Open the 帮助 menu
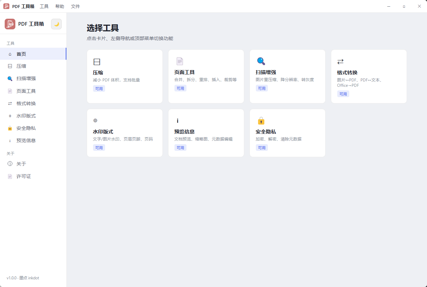The width and height of the screenshot is (427, 287). tap(60, 6)
